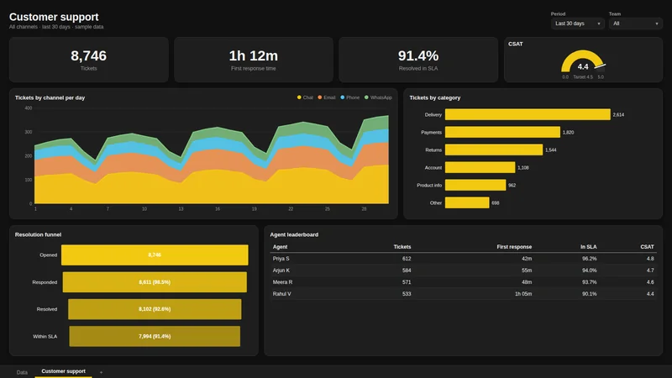Viewport: 672px width, 378px height.
Task: Click the Within SLA funnel bar 7,994
Action: click(x=155, y=337)
